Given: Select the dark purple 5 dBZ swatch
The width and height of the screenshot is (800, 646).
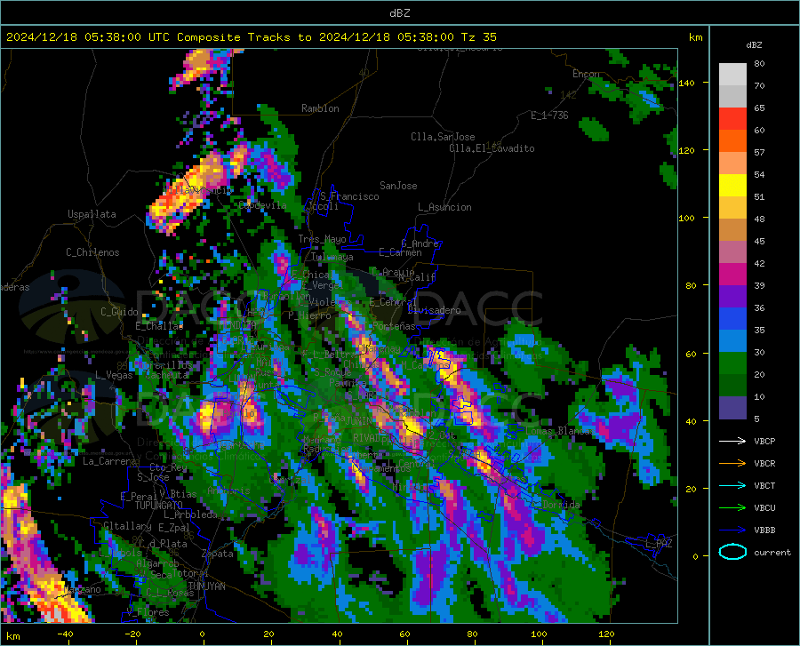Looking at the screenshot, I should tap(732, 407).
